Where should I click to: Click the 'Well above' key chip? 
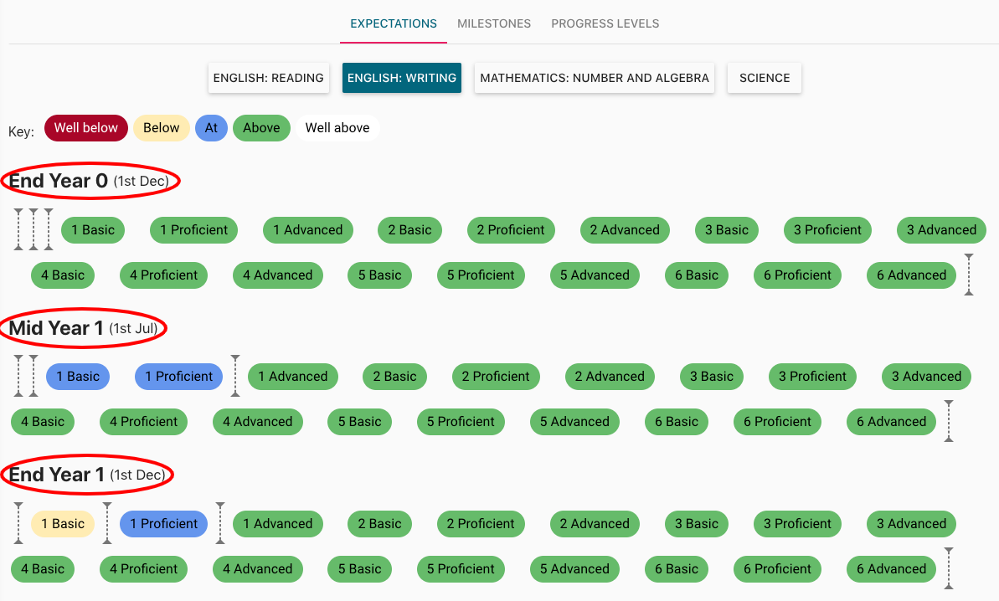pos(337,127)
